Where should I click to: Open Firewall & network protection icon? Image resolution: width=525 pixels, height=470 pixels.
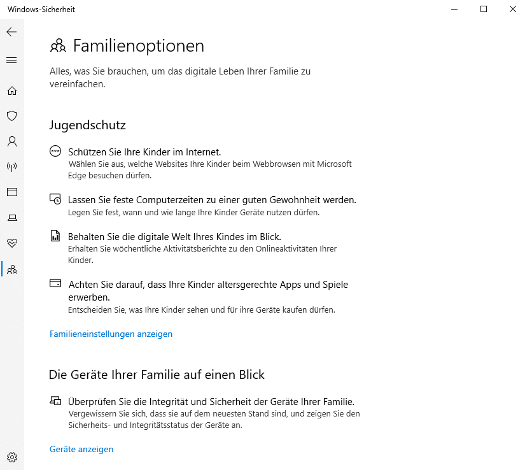pyautogui.click(x=11, y=166)
